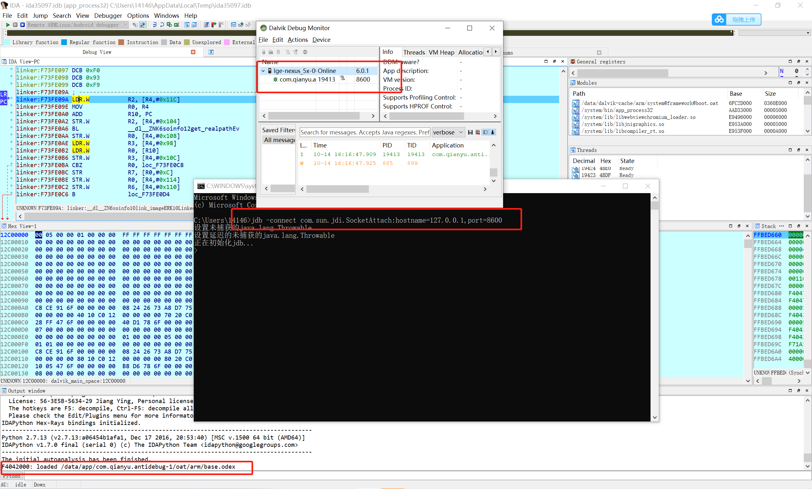Click the Step into toolbar icon
Screen dimensions: 812x489
(x=154, y=25)
